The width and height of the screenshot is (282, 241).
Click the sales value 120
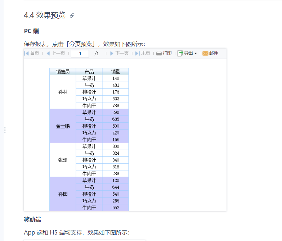tap(116, 181)
